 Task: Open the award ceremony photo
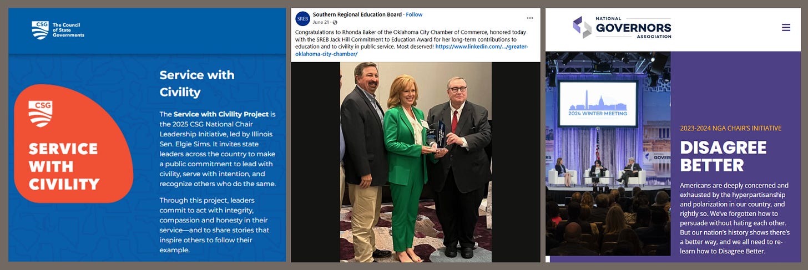[x=416, y=162]
